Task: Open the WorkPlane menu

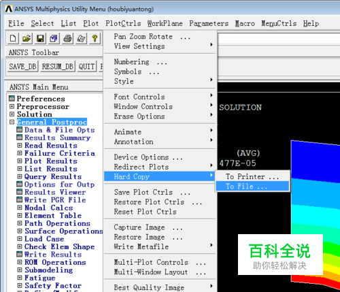Action: [165, 23]
